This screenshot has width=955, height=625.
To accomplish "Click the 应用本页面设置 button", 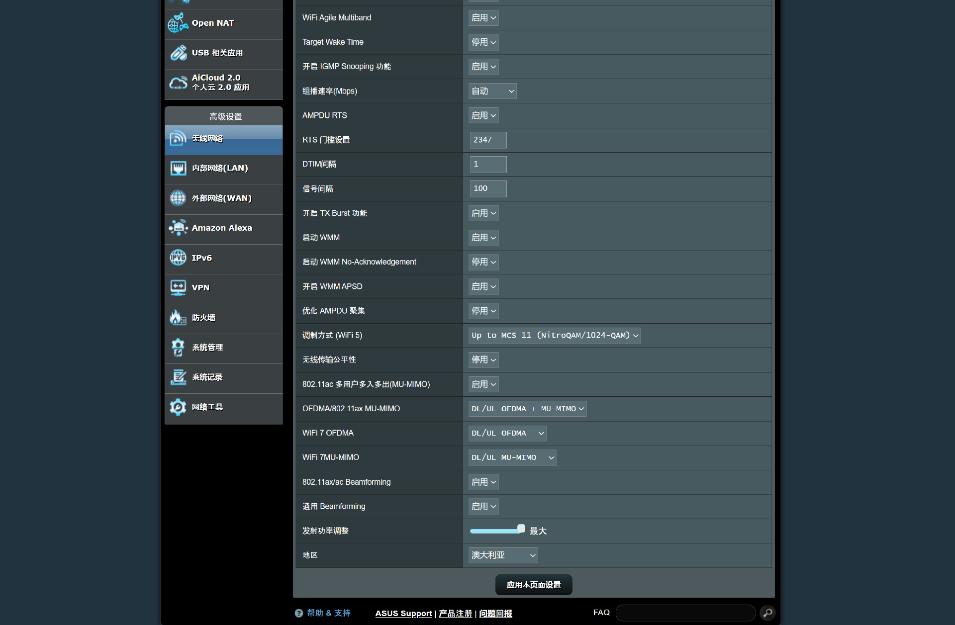I will pos(533,585).
